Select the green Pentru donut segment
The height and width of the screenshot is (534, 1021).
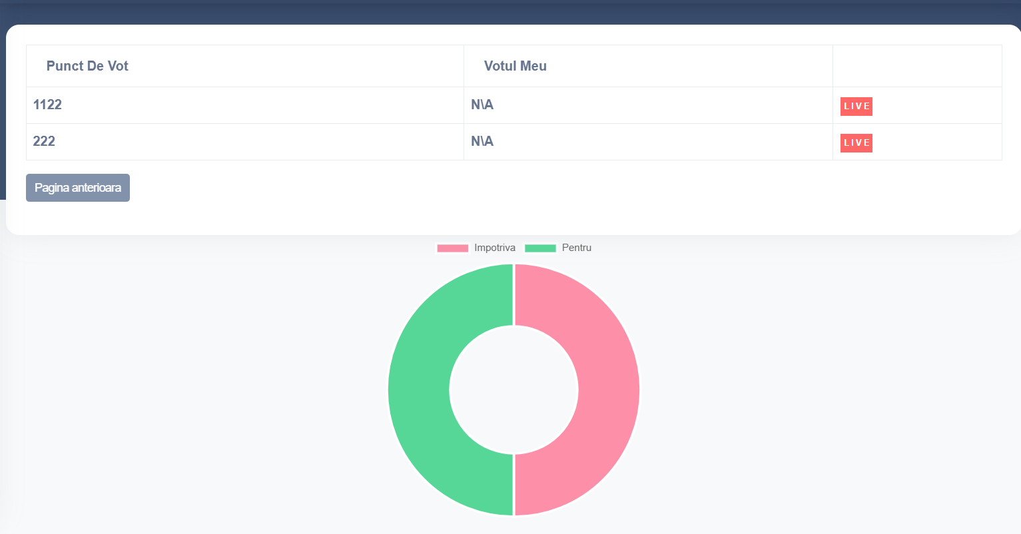[418, 390]
